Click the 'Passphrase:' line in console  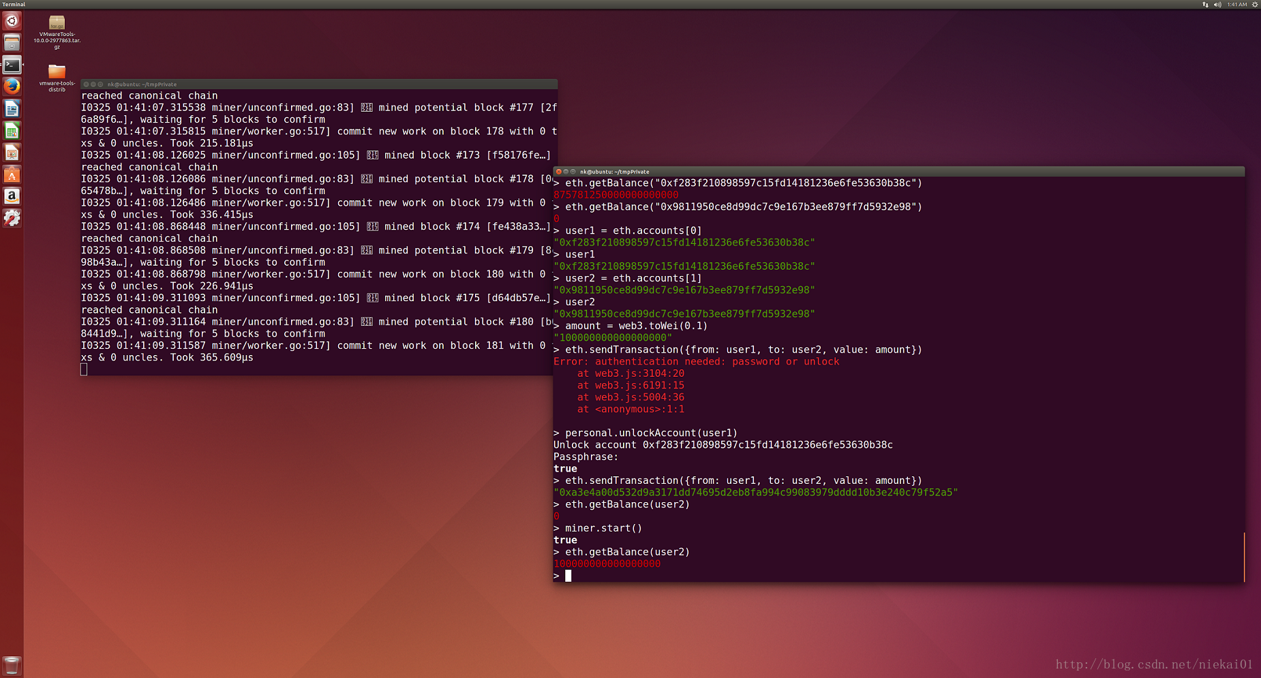coord(586,457)
